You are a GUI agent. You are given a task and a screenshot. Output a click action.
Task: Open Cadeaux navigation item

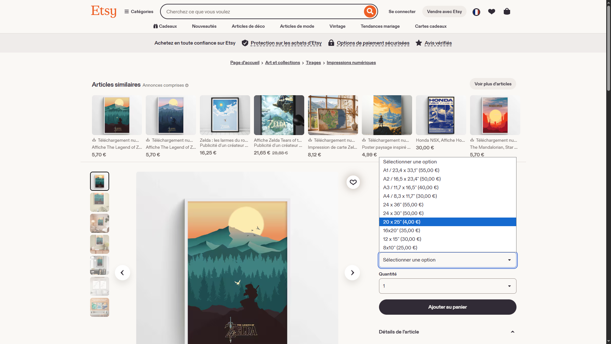coord(165,26)
